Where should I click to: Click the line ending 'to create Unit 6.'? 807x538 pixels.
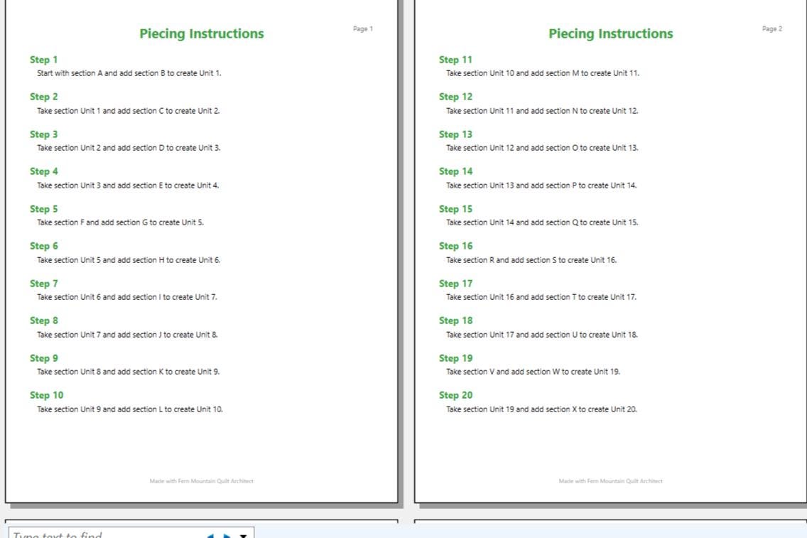coord(129,260)
